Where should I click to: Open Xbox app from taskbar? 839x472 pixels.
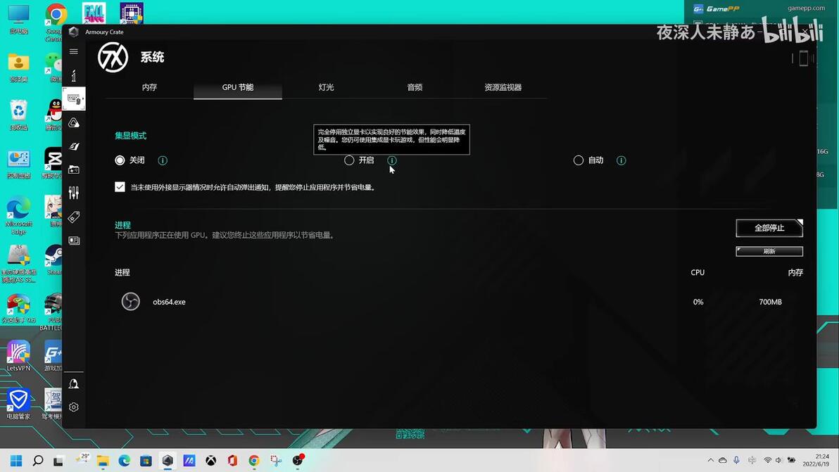[211, 460]
